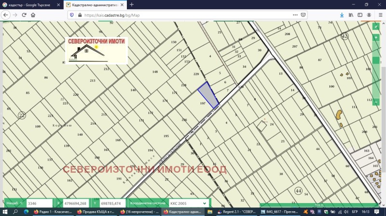
Task: Click circled district number 22
Action: pos(22,115)
